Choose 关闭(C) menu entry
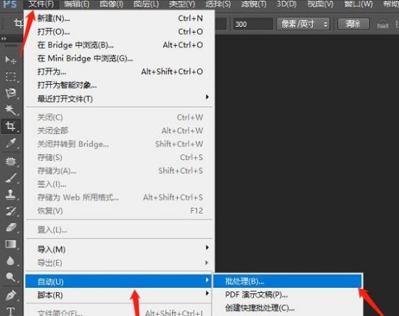The height and width of the screenshot is (316, 399). [x=120, y=117]
